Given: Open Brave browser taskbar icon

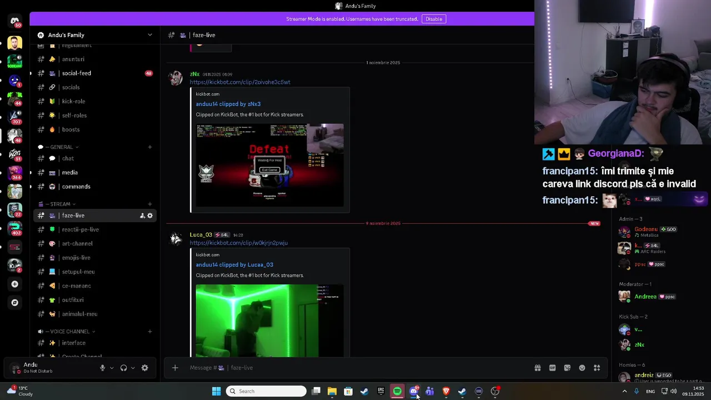Looking at the screenshot, I should [446, 391].
